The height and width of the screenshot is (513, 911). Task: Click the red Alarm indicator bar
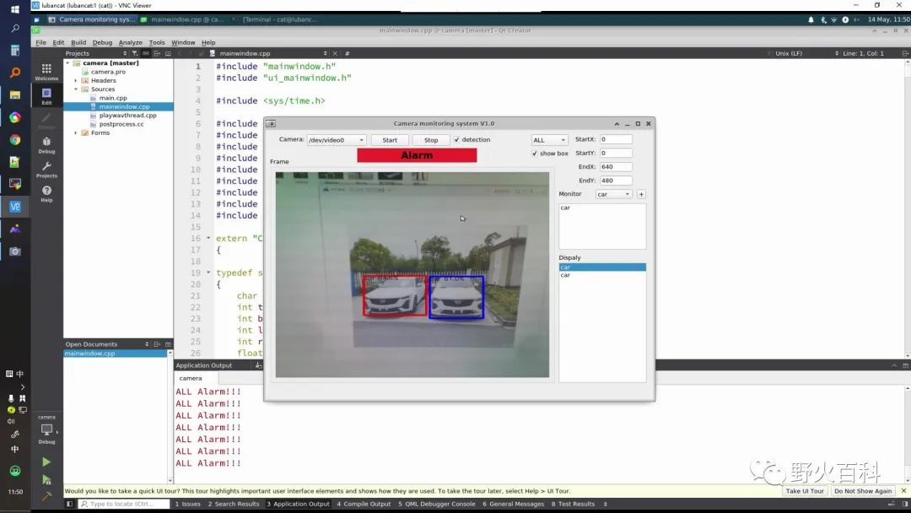coord(417,155)
